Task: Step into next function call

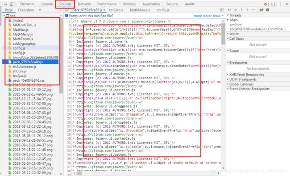Action: [x=241, y=10]
